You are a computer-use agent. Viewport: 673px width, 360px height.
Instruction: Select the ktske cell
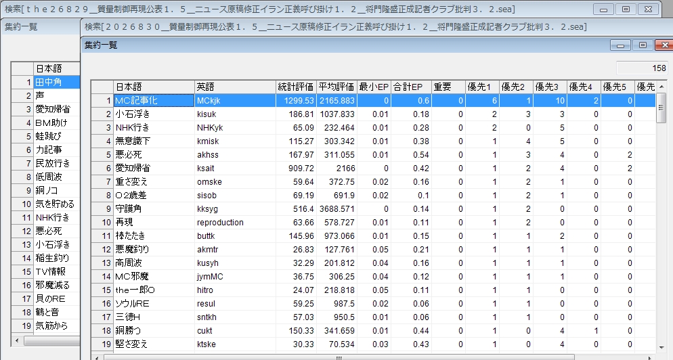coord(235,344)
